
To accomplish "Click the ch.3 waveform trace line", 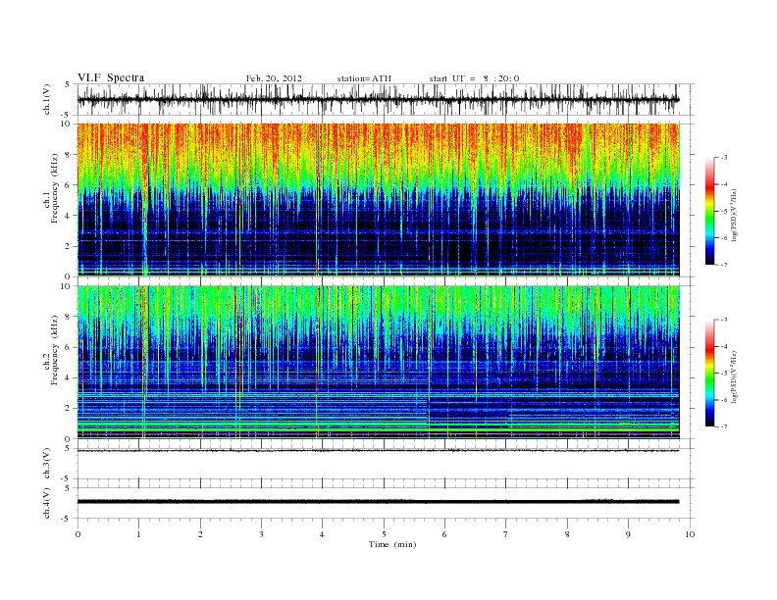I will tap(378, 451).
